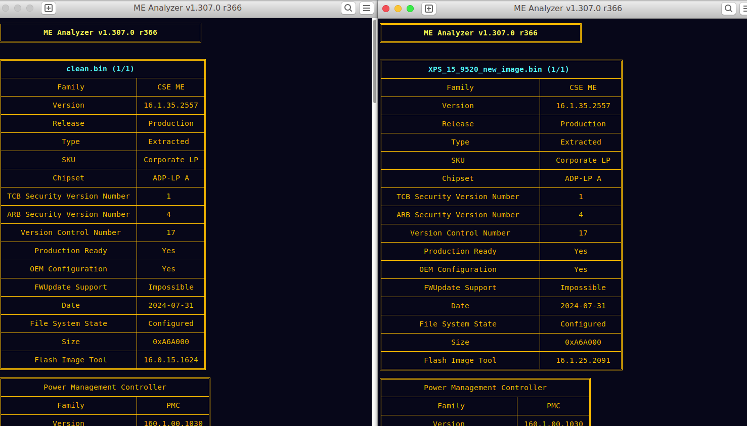The width and height of the screenshot is (747, 426).
Task: Click "Flash Image Tool" label in XPS_15_9520 table
Action: tap(460, 360)
